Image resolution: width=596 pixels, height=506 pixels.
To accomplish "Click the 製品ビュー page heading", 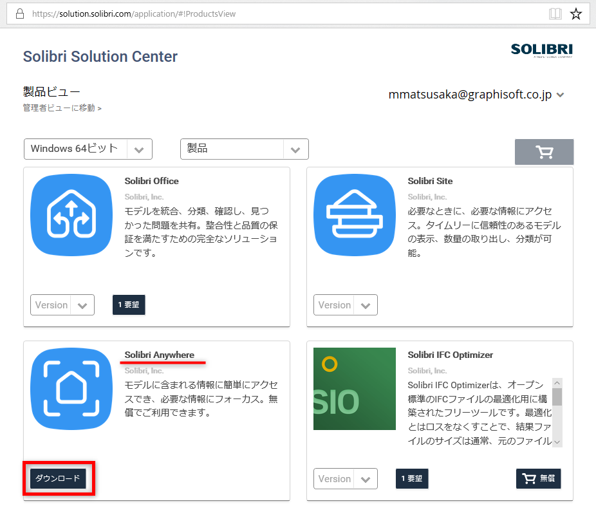I will 51,91.
